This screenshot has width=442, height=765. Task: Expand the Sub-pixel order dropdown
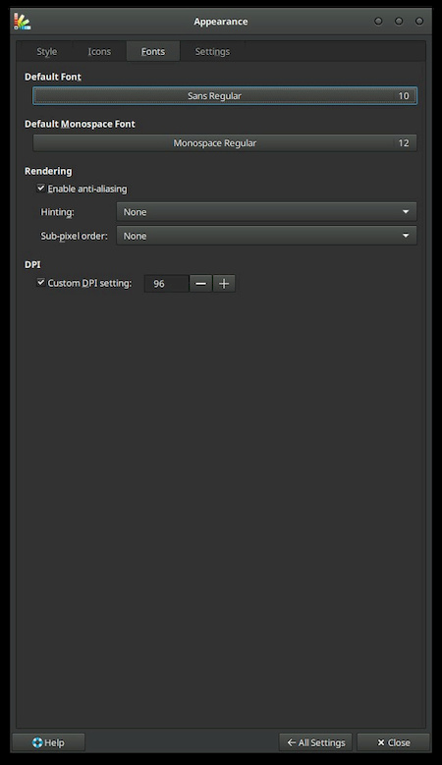[x=266, y=236]
